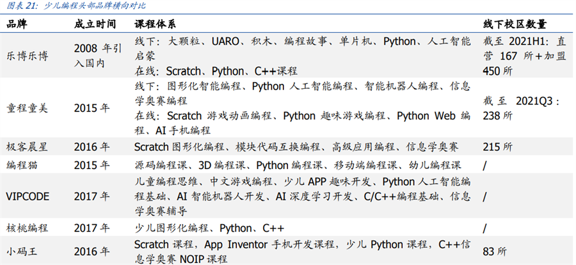The image size is (576, 265).
Task: Click 2017 年 in the VIPCODE row
Action: click(x=92, y=197)
